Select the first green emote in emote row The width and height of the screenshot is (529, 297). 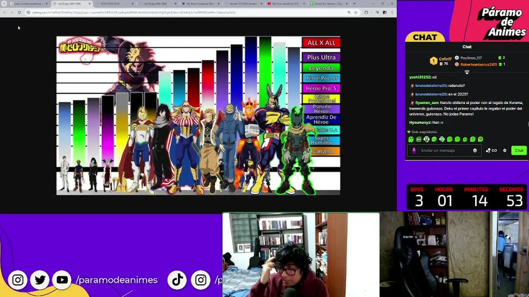pos(411,139)
